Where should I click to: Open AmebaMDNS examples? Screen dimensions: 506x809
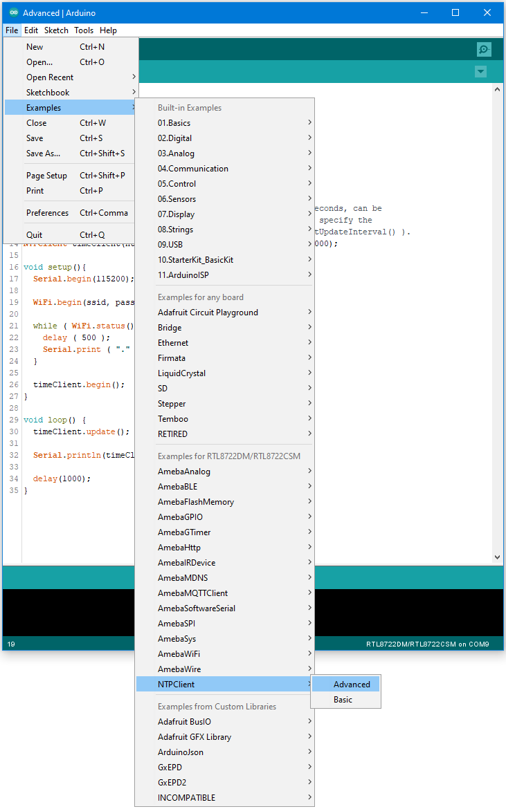click(x=224, y=578)
